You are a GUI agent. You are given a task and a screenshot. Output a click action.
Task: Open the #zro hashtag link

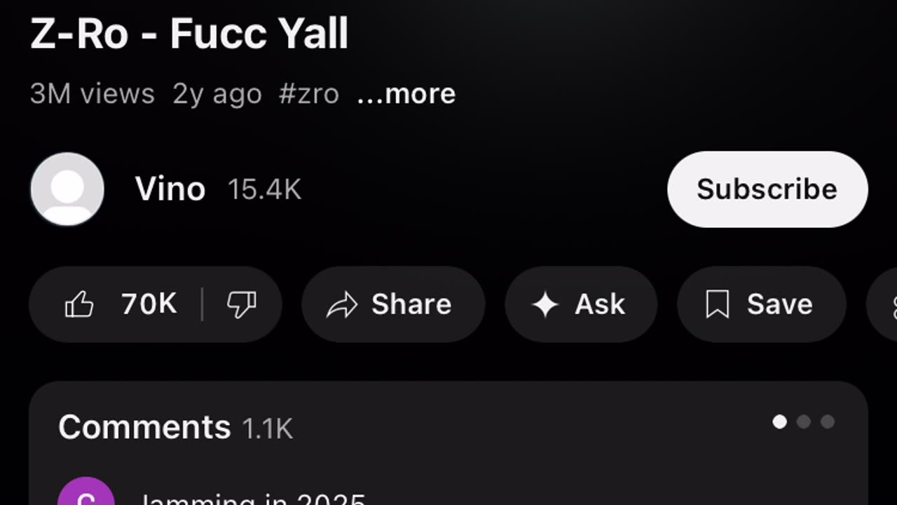click(308, 94)
